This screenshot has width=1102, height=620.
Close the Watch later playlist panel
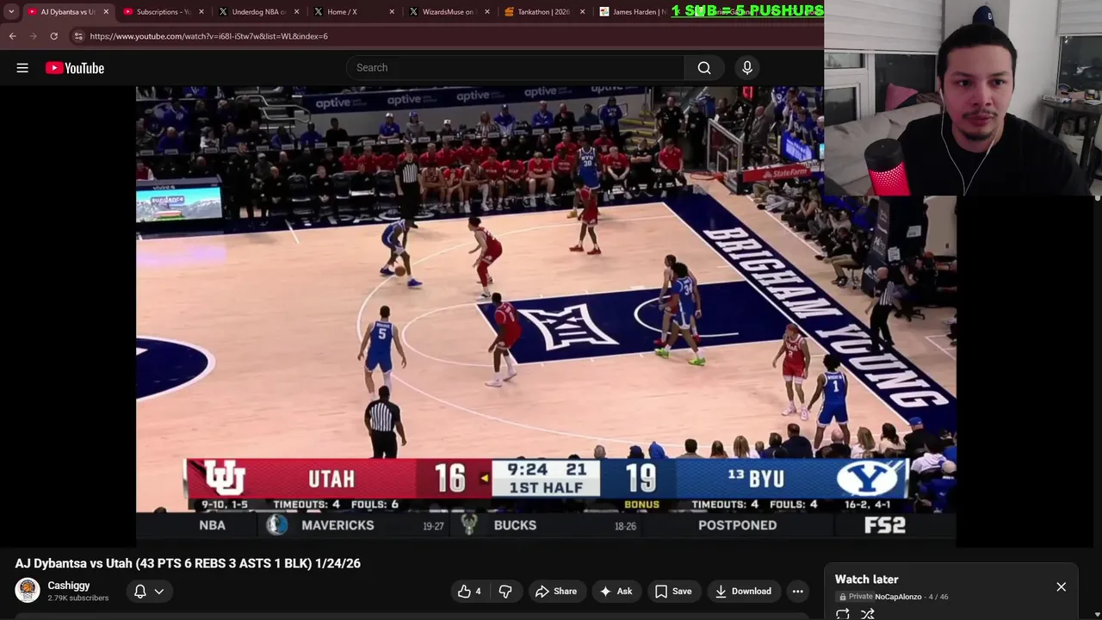tap(1062, 587)
